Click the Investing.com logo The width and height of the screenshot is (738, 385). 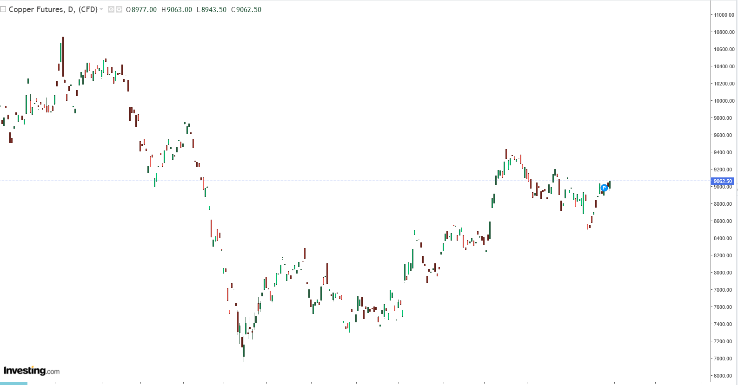click(x=32, y=371)
